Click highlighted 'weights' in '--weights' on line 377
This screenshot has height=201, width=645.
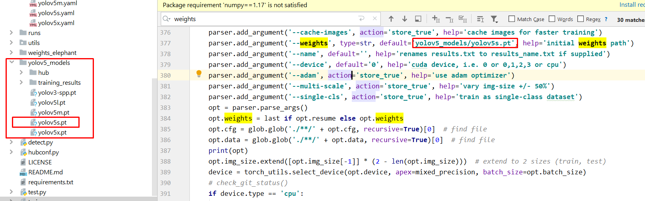(314, 43)
